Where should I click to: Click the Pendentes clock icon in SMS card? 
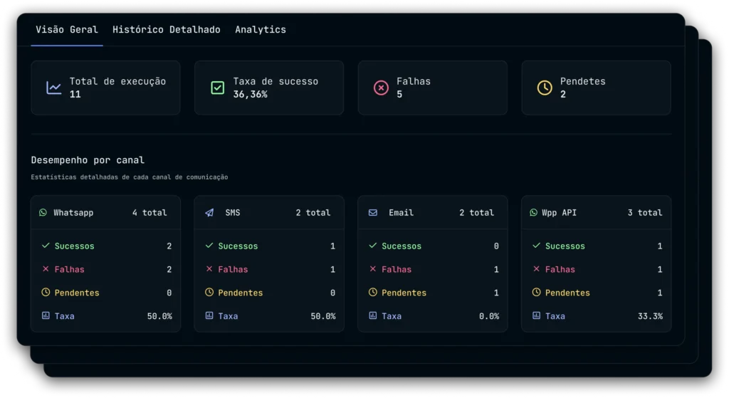click(x=209, y=293)
